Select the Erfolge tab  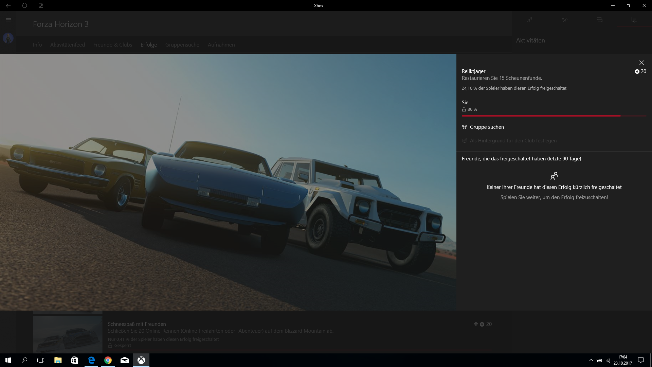click(x=149, y=45)
